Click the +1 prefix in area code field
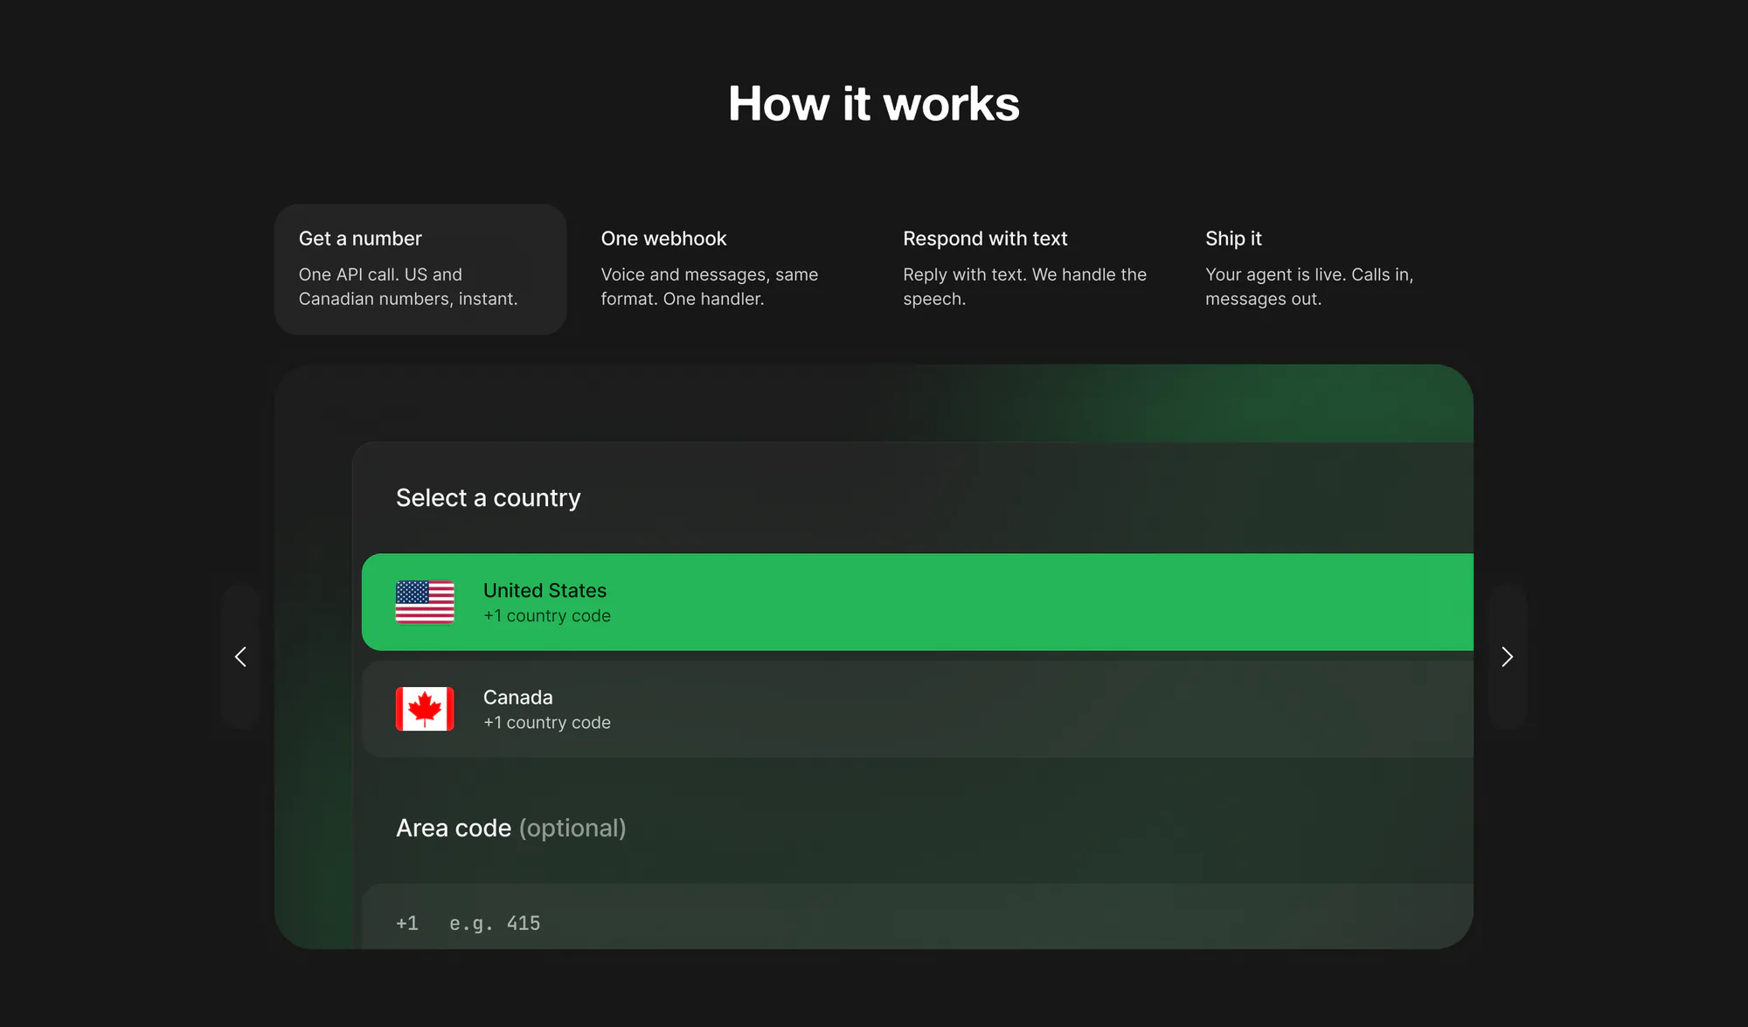Viewport: 1748px width, 1027px height. tap(407, 923)
